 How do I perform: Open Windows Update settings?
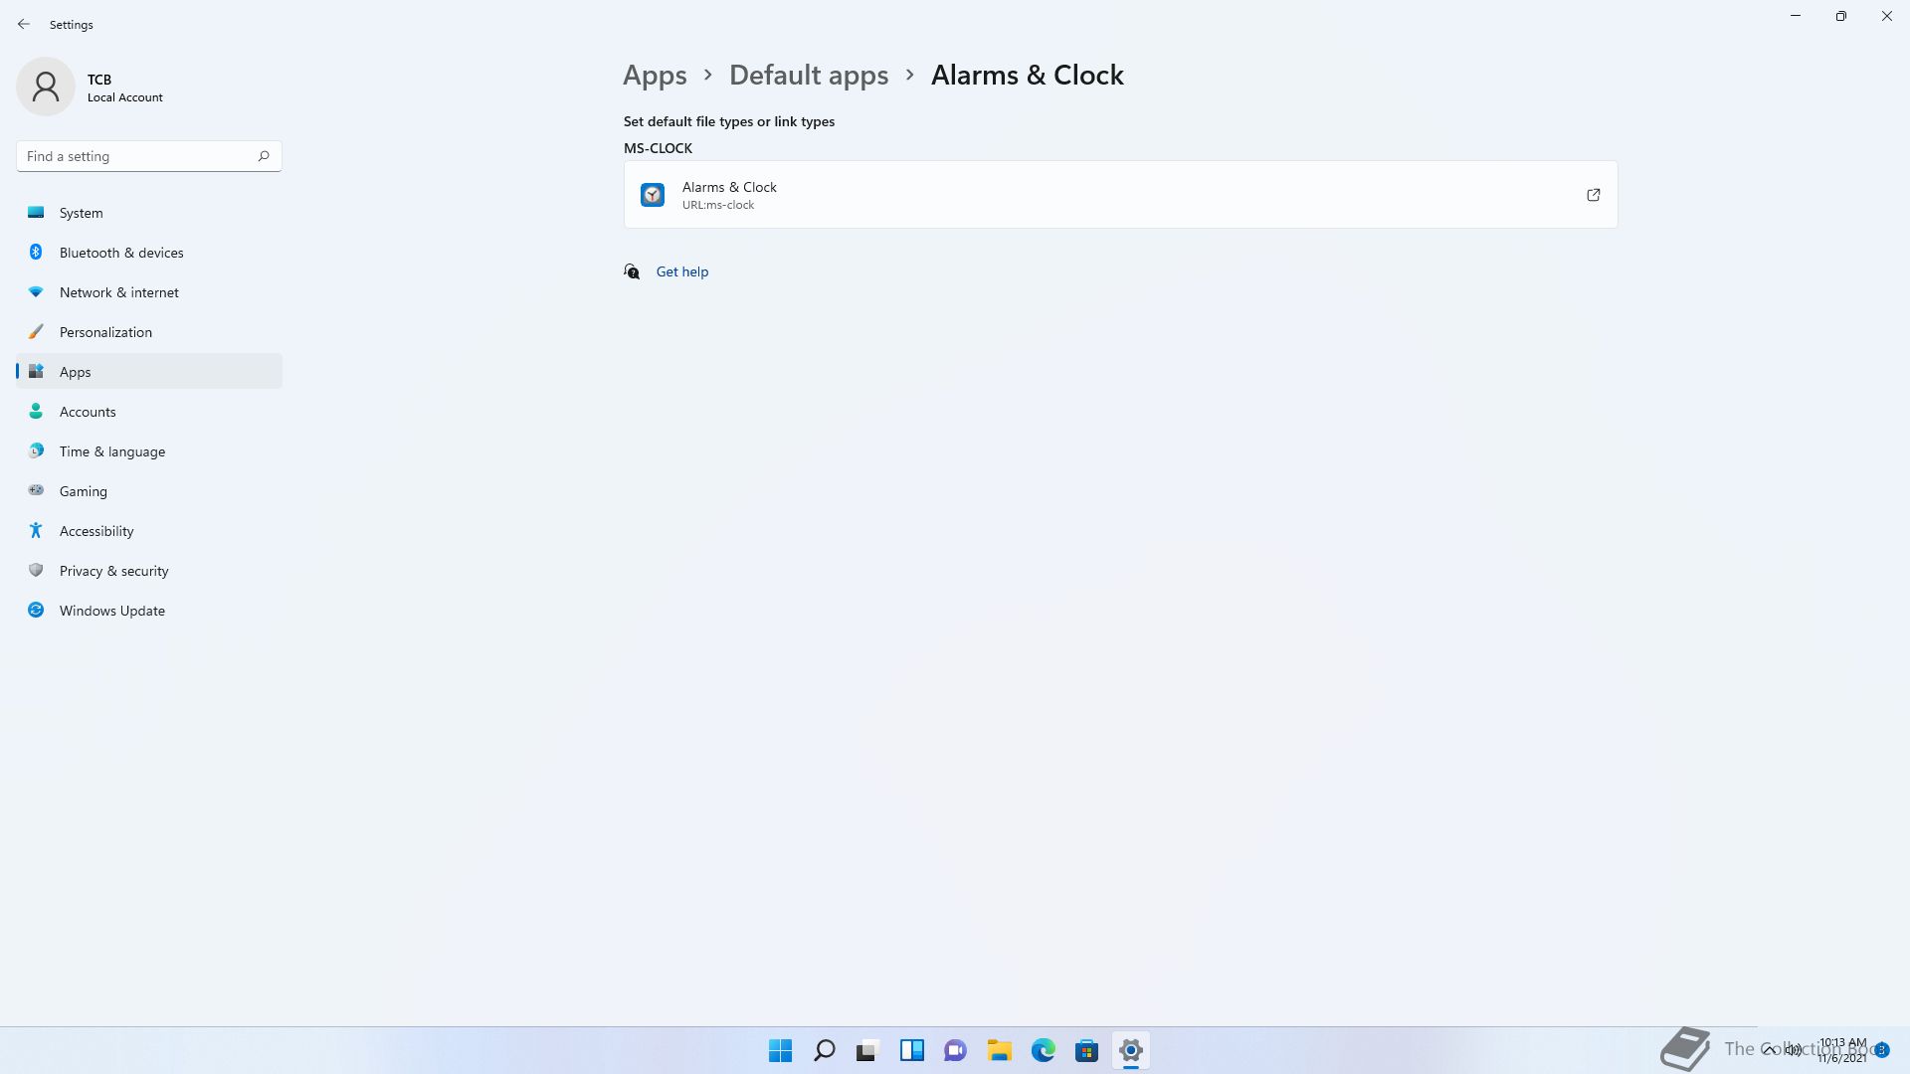point(149,611)
